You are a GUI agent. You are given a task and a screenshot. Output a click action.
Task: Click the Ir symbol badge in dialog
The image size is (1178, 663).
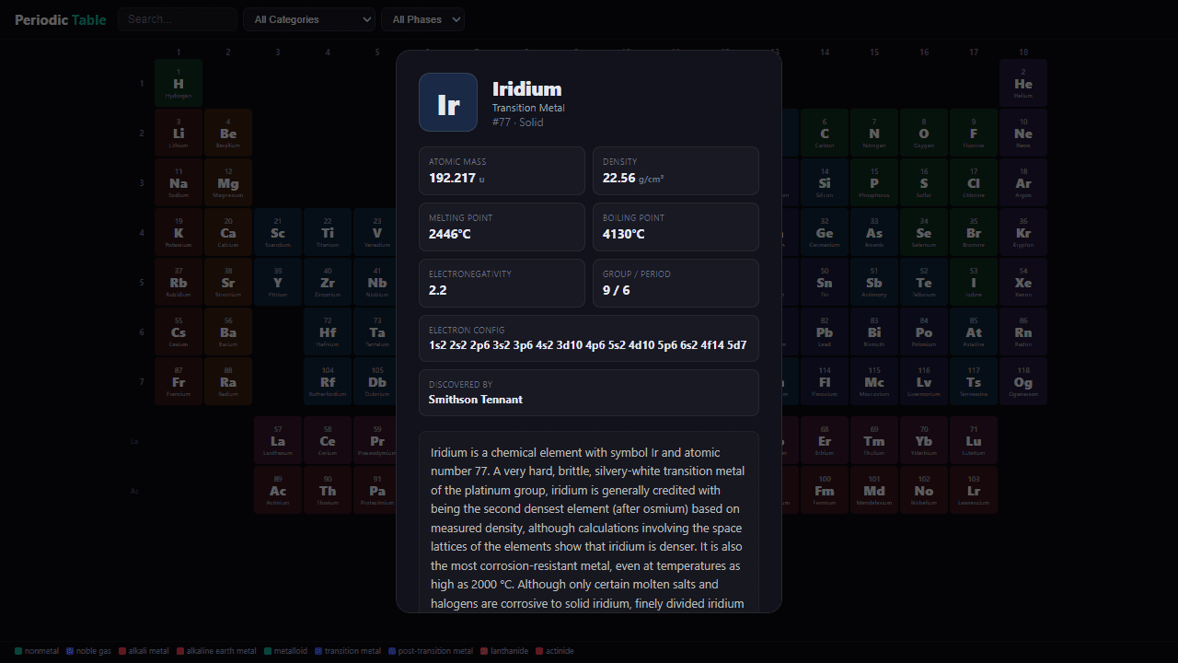tap(448, 102)
